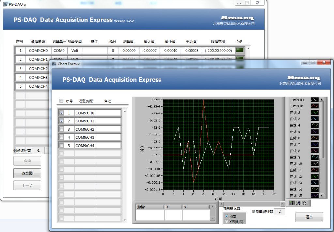
Task: Activate the zoom magnifier tool in graph palette
Action: click(x=298, y=203)
